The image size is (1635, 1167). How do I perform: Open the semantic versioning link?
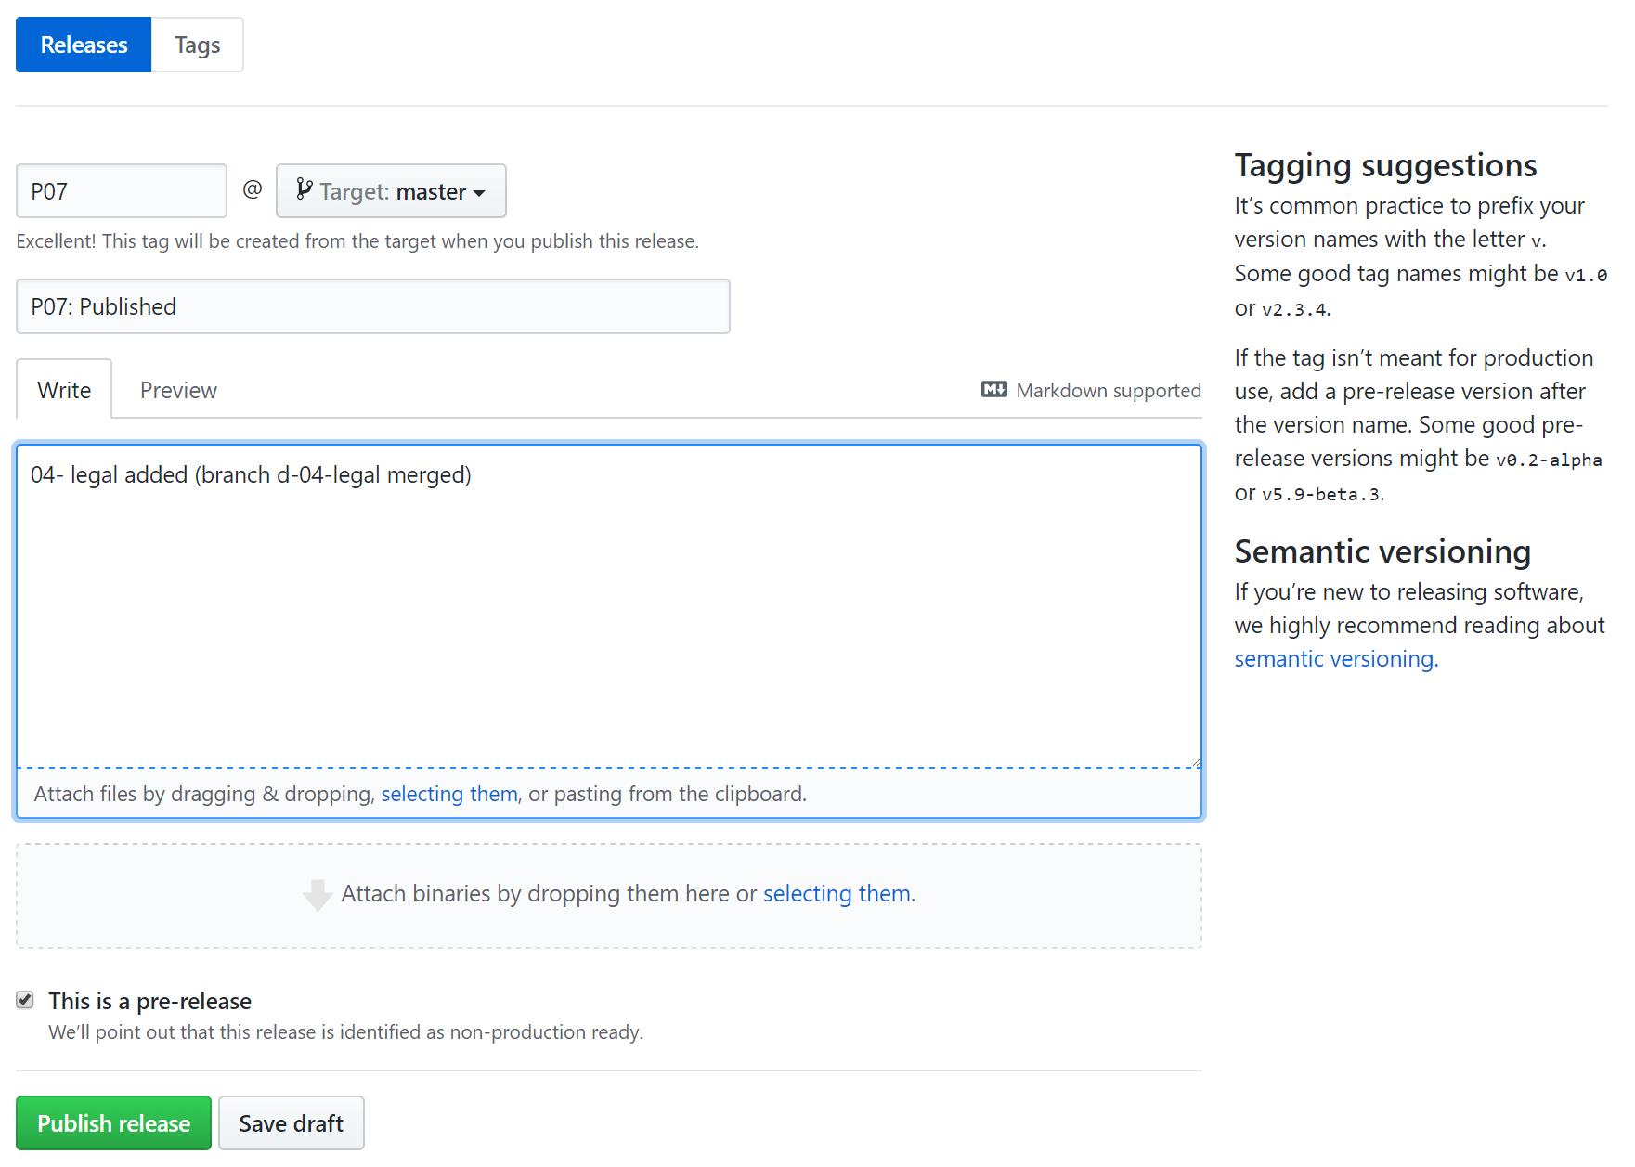point(1334,658)
